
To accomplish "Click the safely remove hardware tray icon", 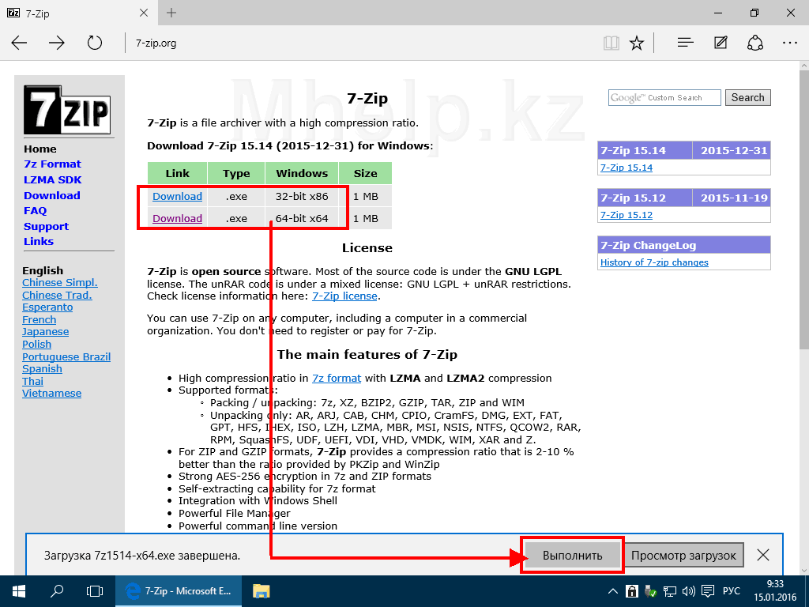I will 650,591.
